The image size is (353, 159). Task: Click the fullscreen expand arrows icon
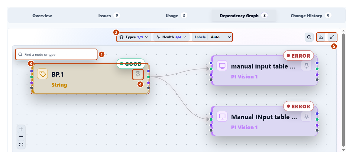click(332, 37)
